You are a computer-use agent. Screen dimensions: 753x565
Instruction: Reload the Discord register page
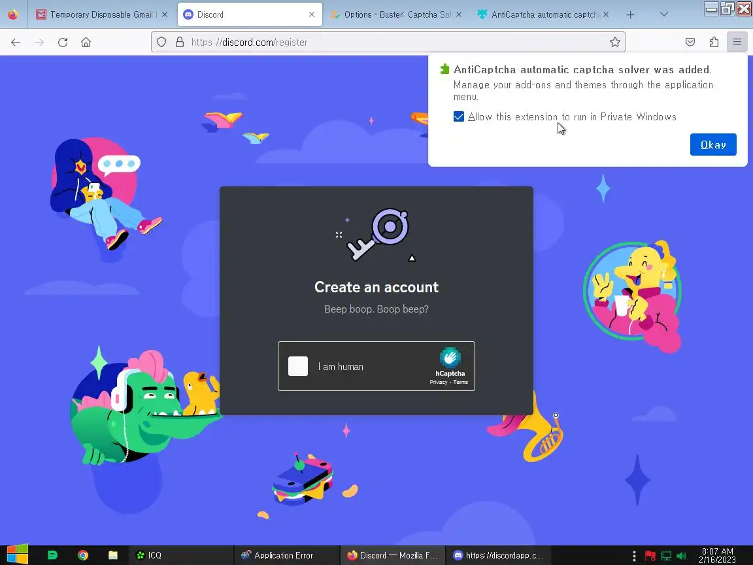point(63,43)
